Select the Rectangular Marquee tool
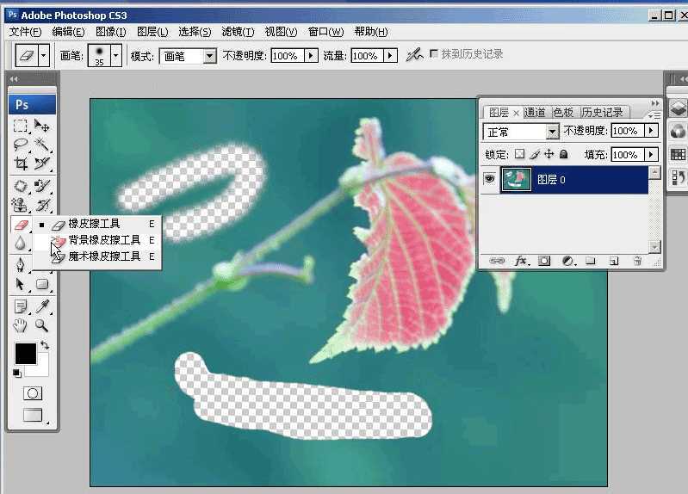688x494 pixels. [20, 126]
